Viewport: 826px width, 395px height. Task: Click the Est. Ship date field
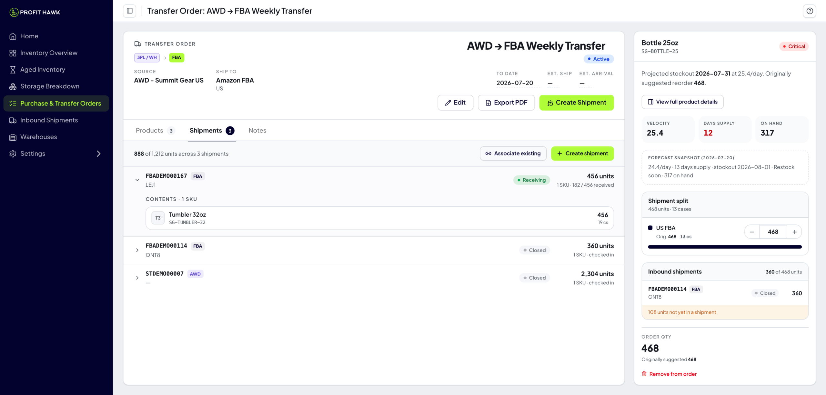point(553,83)
